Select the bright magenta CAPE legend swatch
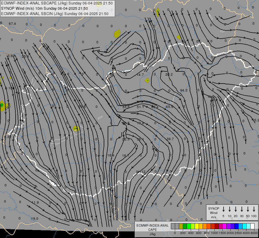The image size is (259, 238). pos(225,226)
